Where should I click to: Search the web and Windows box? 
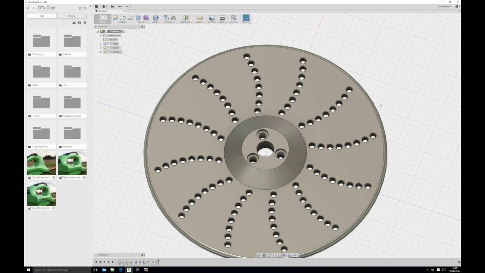[62, 270]
